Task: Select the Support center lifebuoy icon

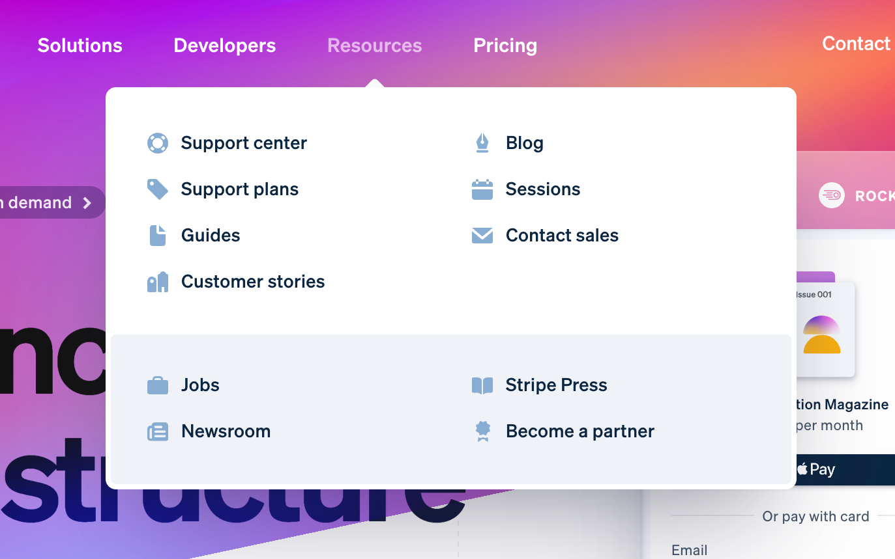Action: (x=158, y=143)
